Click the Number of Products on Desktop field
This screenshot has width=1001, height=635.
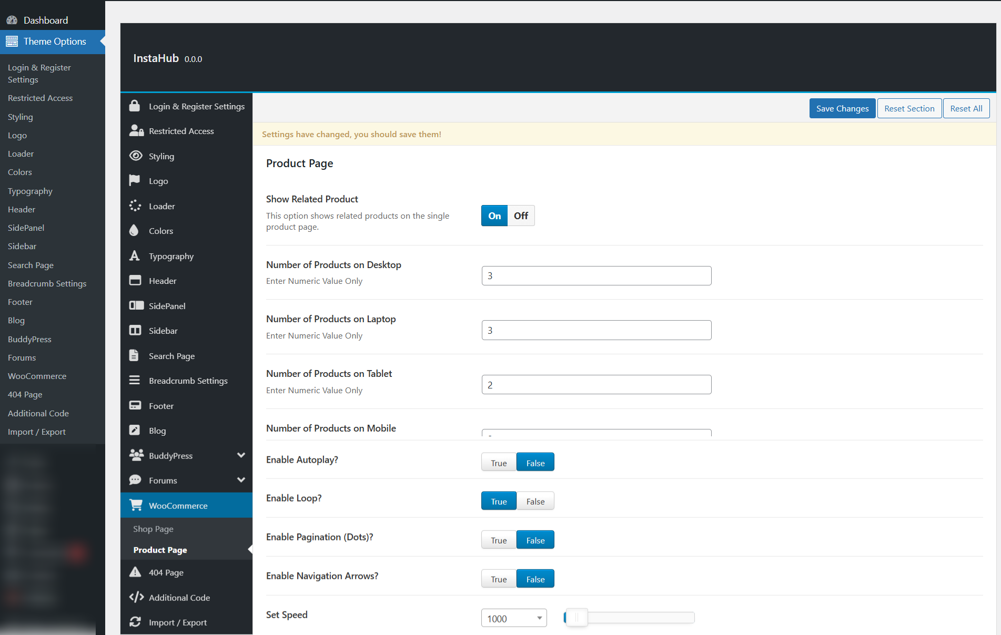(596, 275)
